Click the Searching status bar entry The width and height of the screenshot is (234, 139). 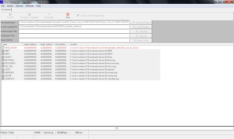click(49, 132)
